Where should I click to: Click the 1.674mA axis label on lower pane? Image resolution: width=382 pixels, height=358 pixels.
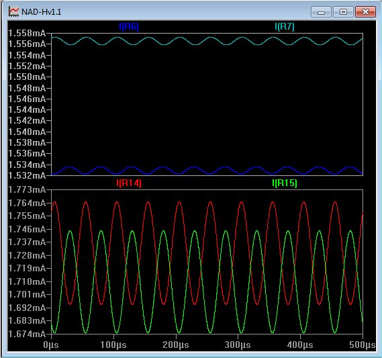[27, 334]
